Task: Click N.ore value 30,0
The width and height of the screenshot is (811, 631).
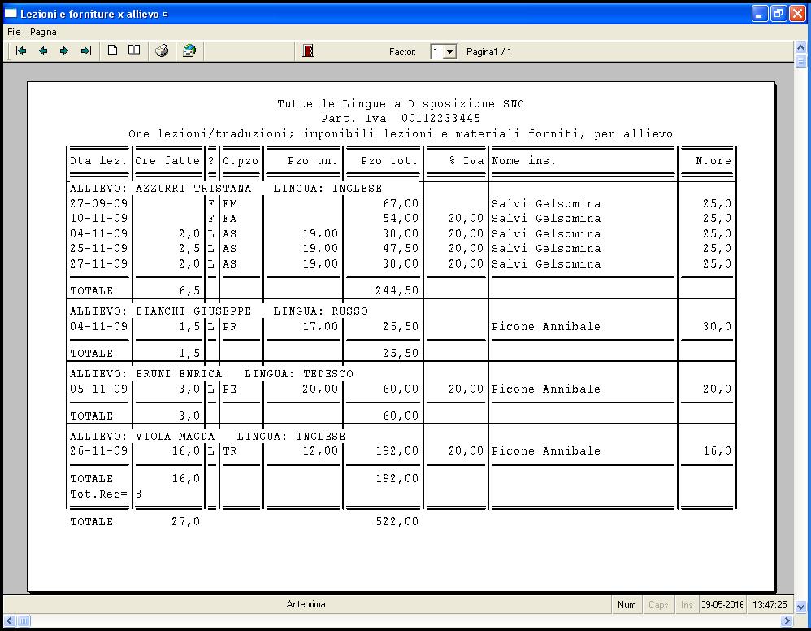Action: pos(717,327)
